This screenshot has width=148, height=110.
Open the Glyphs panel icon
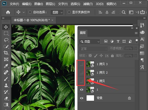click(142, 67)
